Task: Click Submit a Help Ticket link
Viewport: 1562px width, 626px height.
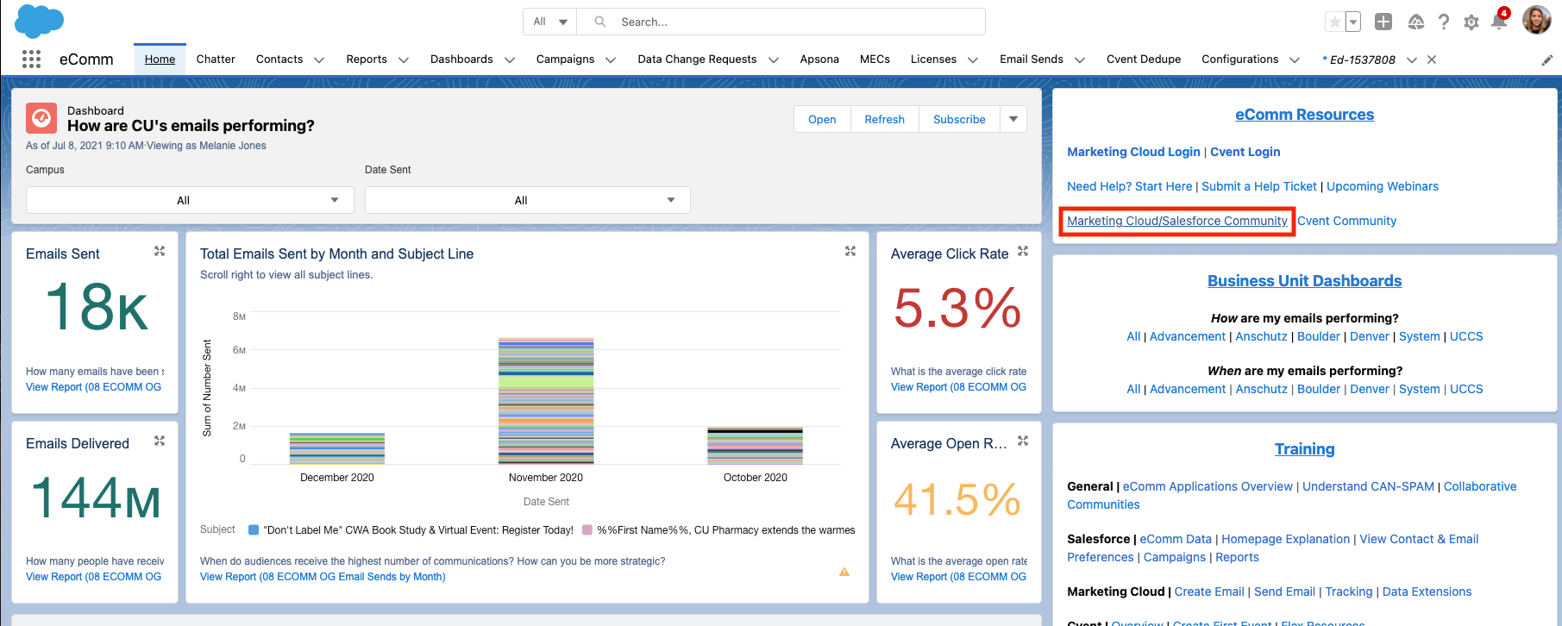Action: [x=1259, y=186]
